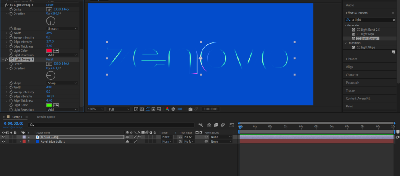Reset the CC Light Sweep 2 effect
The width and height of the screenshot is (400, 176).
pos(50,5)
